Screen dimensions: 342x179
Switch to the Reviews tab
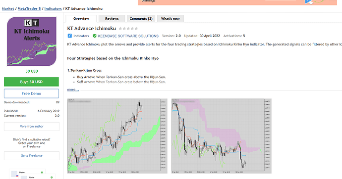tap(112, 19)
